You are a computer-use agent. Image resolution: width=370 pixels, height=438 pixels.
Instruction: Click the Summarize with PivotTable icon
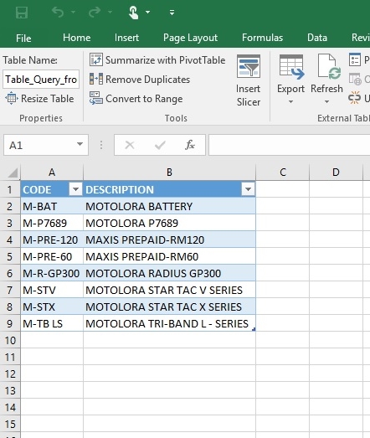(x=96, y=59)
